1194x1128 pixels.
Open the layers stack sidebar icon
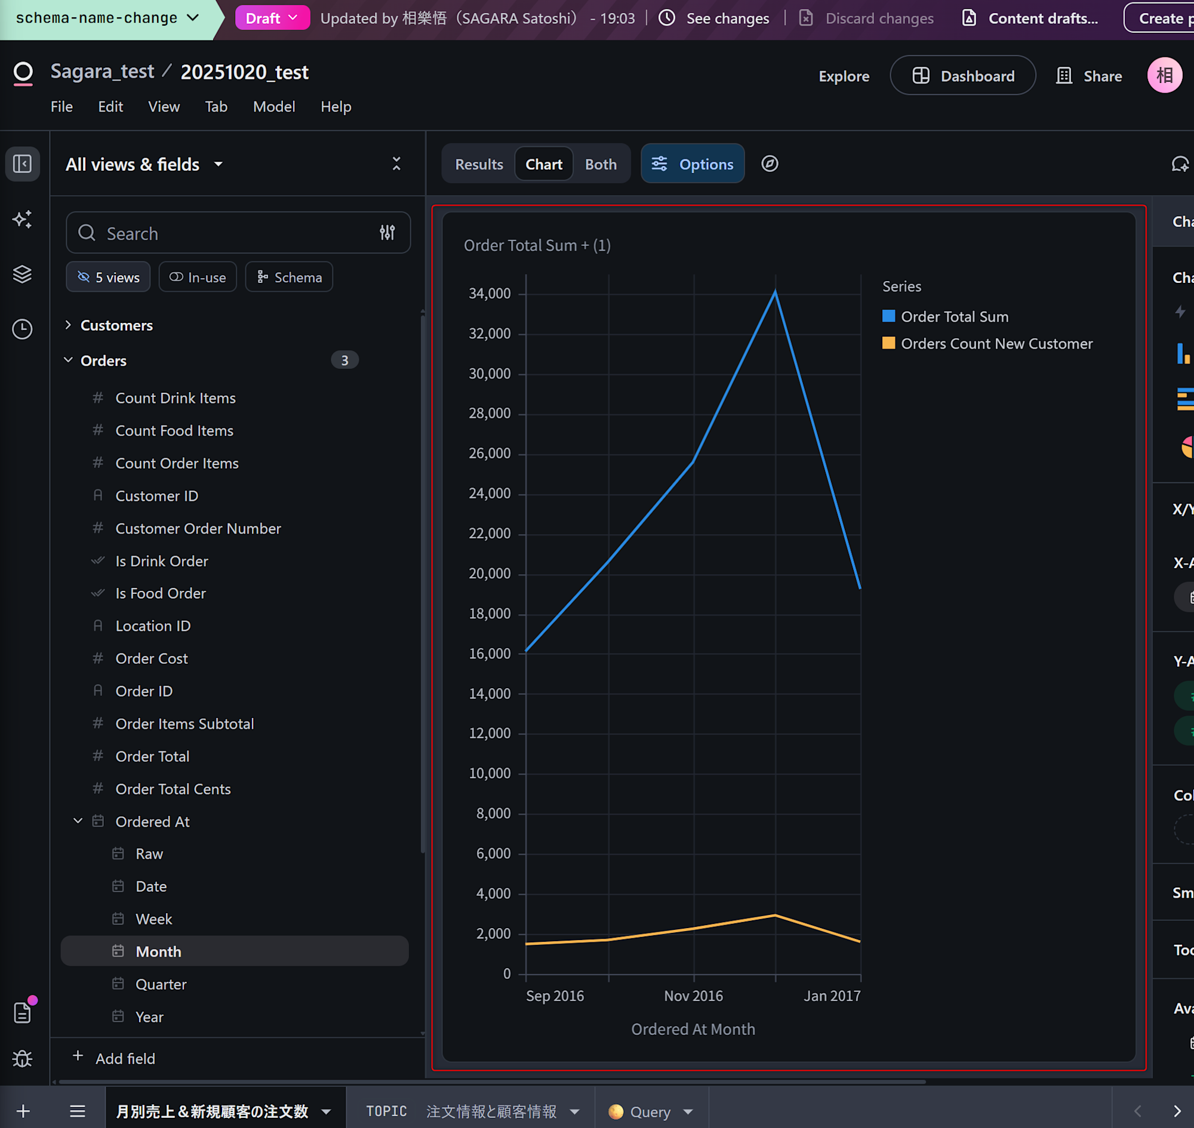point(22,274)
